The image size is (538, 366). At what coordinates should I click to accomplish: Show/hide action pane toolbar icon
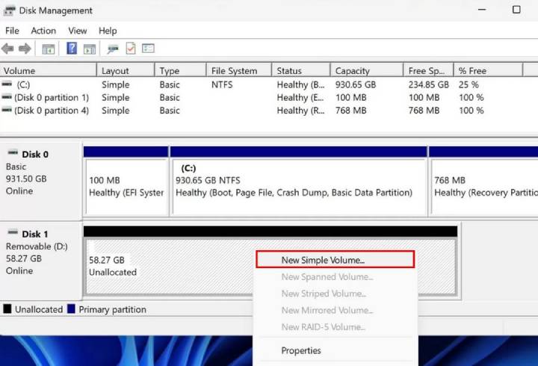click(x=89, y=49)
